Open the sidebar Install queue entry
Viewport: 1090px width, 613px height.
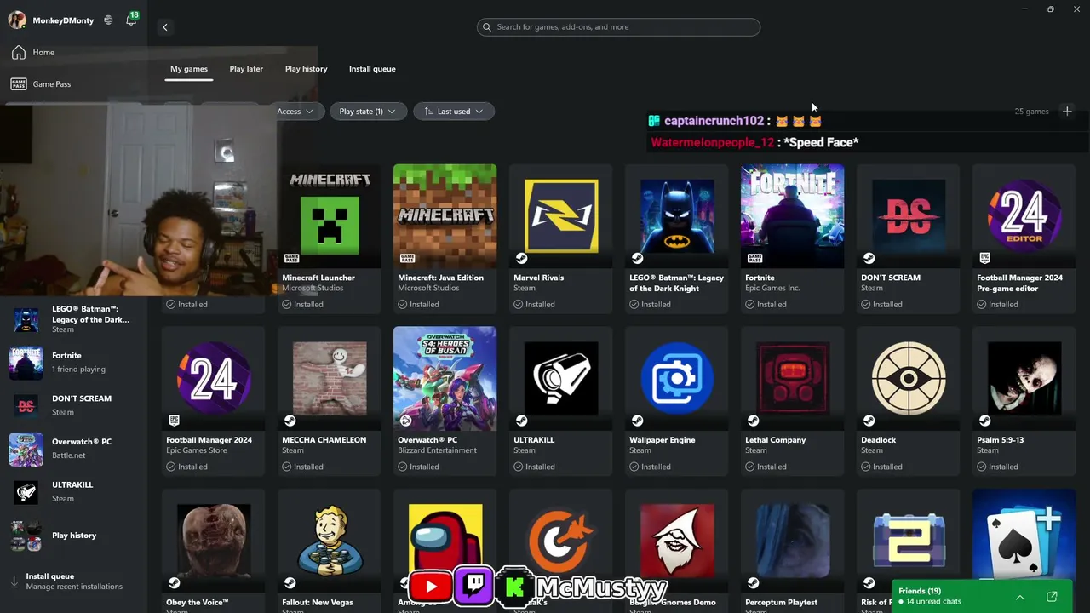(73, 581)
